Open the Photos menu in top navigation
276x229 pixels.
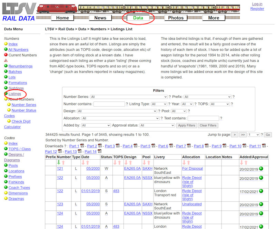tap(176, 18)
